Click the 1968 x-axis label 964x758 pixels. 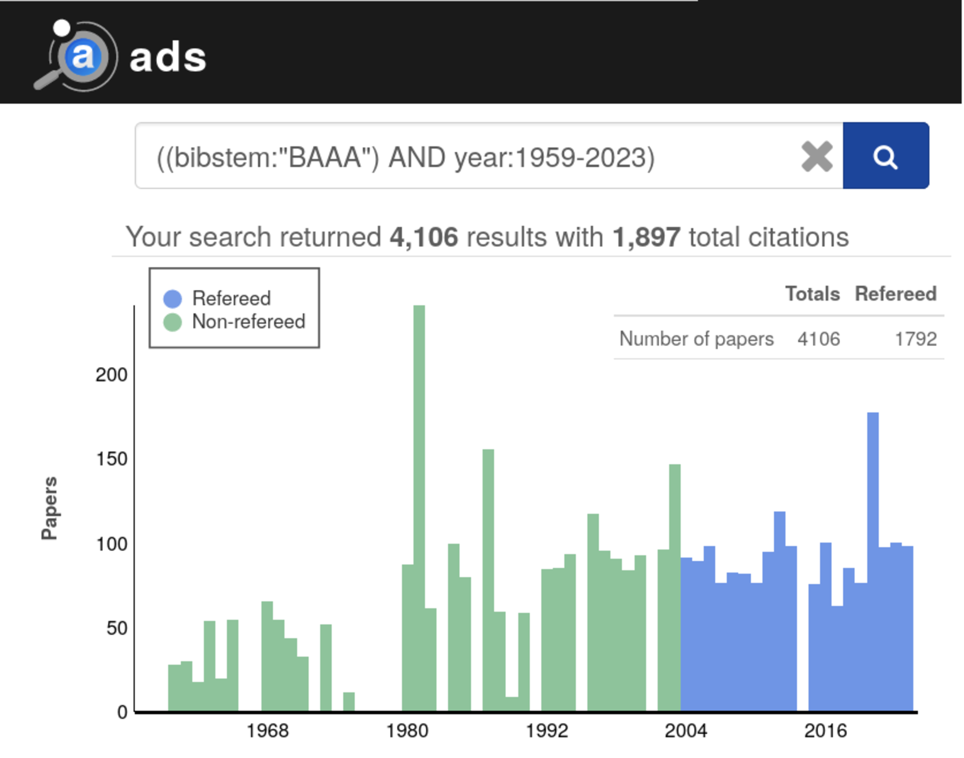coord(268,731)
